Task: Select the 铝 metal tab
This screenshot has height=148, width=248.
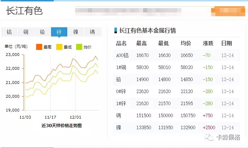Action: pos(9,32)
